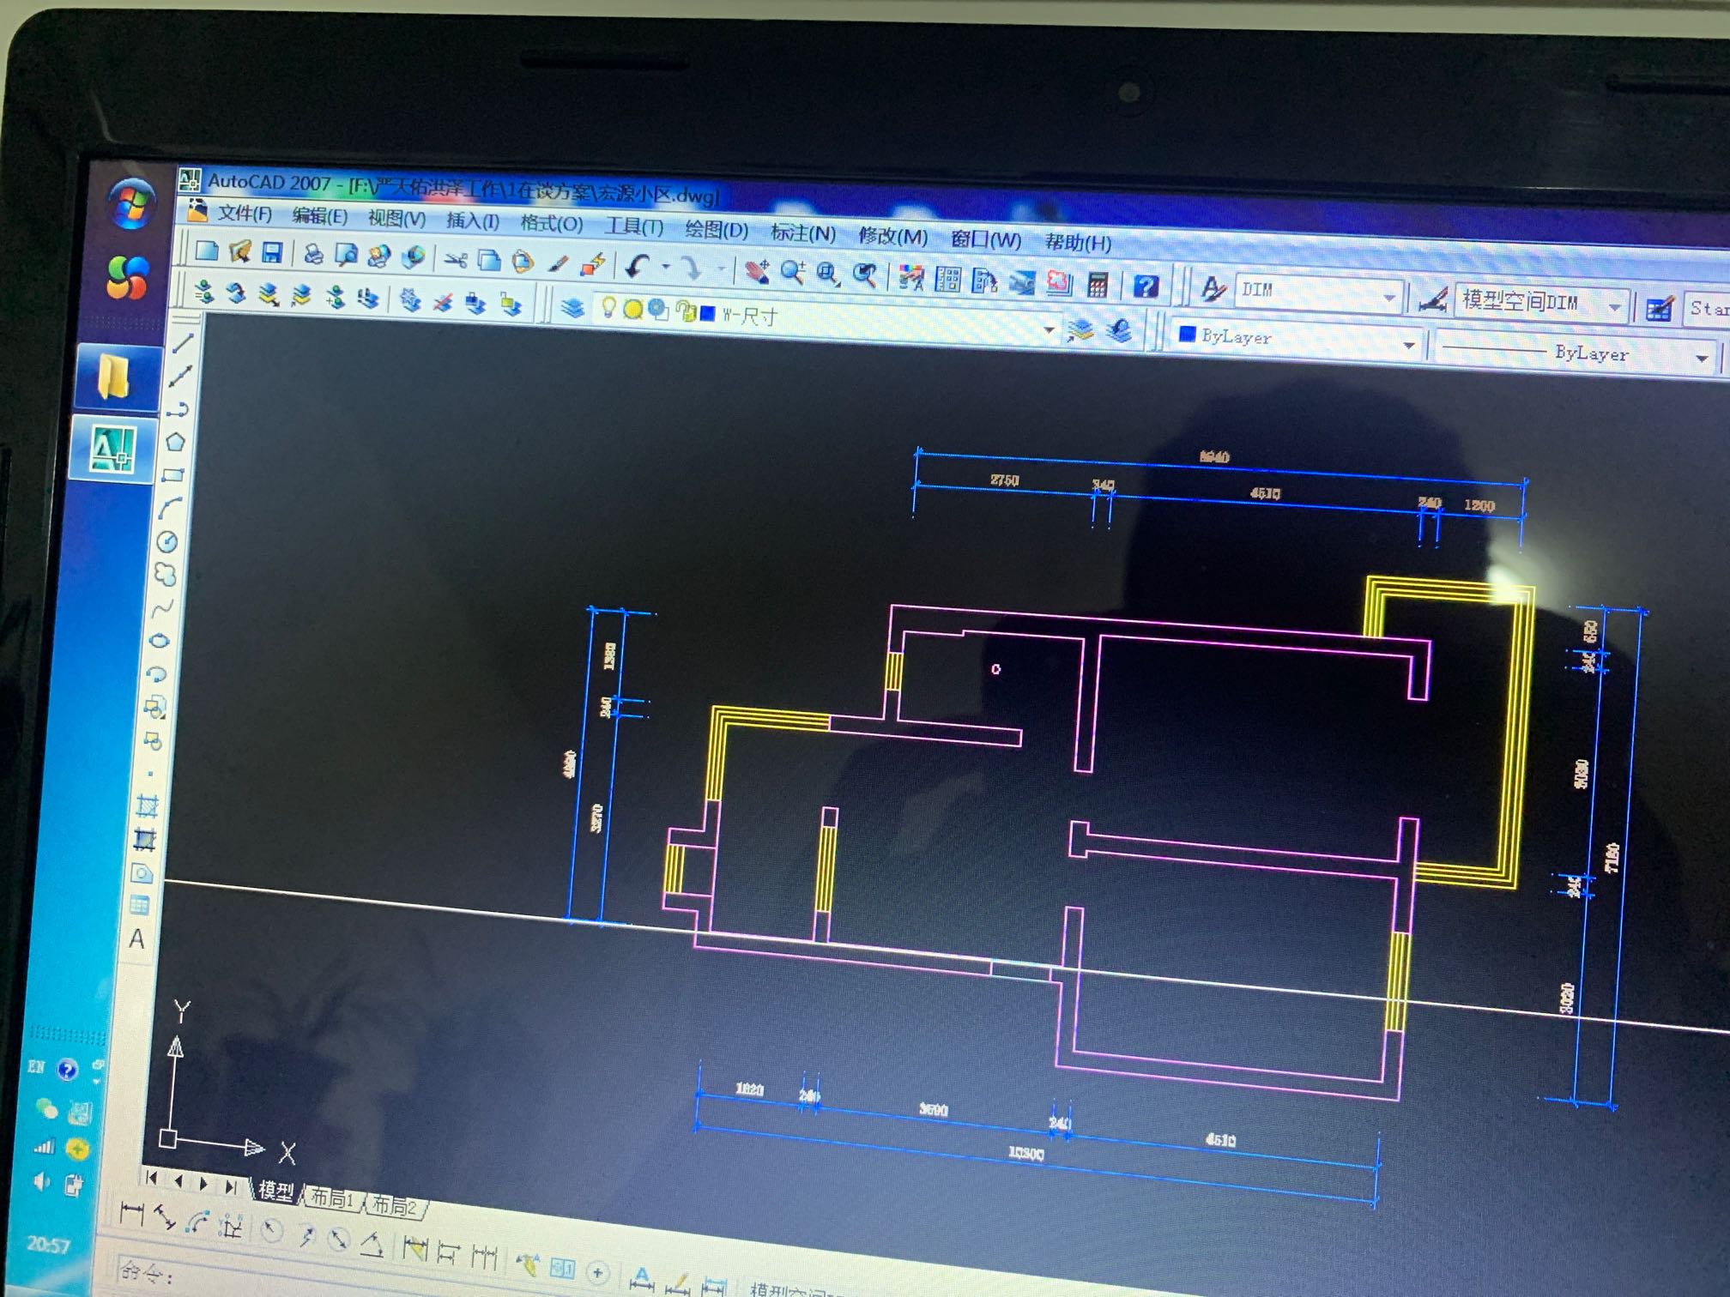Toggle layer on/off lightbulb for W-尺寸

coord(608,307)
